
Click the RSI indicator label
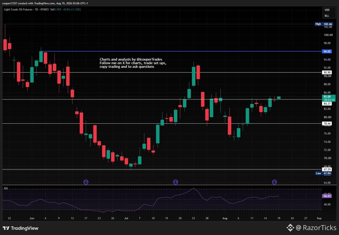pos(6,189)
